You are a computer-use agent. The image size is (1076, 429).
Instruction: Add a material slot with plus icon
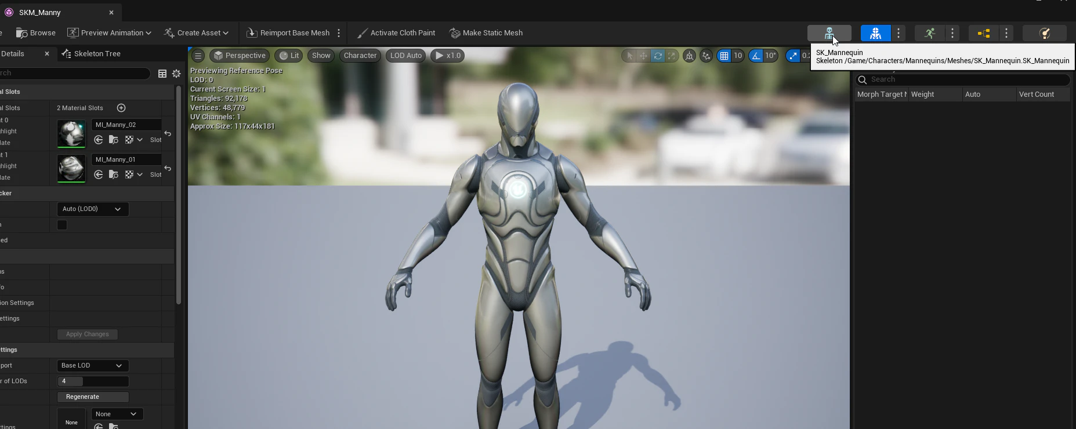(x=121, y=108)
